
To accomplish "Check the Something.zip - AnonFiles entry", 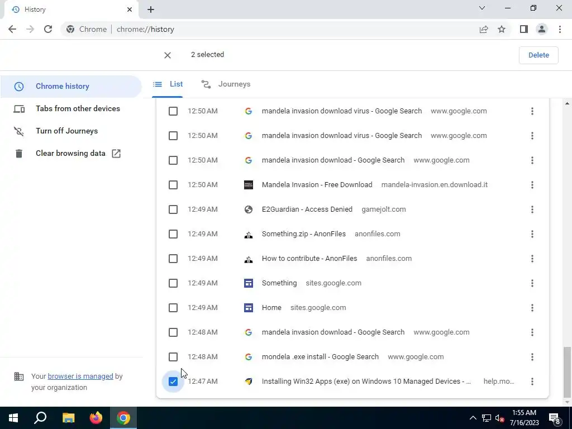I will (x=173, y=234).
